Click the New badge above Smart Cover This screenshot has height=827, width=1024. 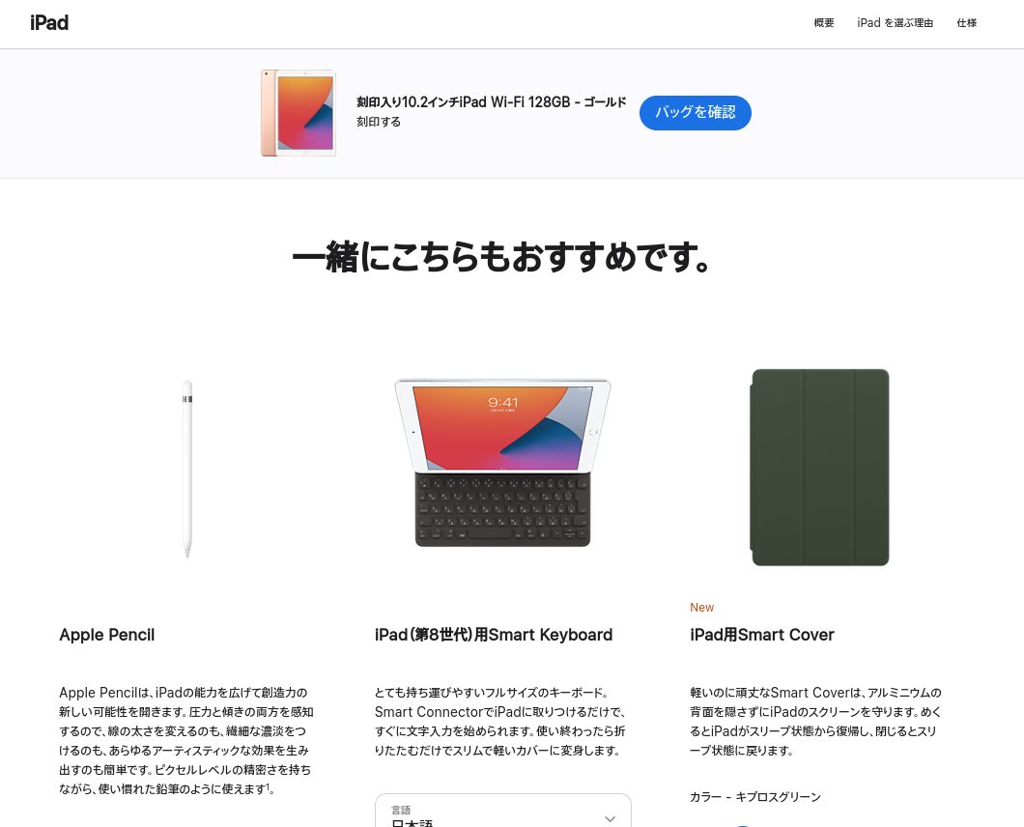(702, 608)
